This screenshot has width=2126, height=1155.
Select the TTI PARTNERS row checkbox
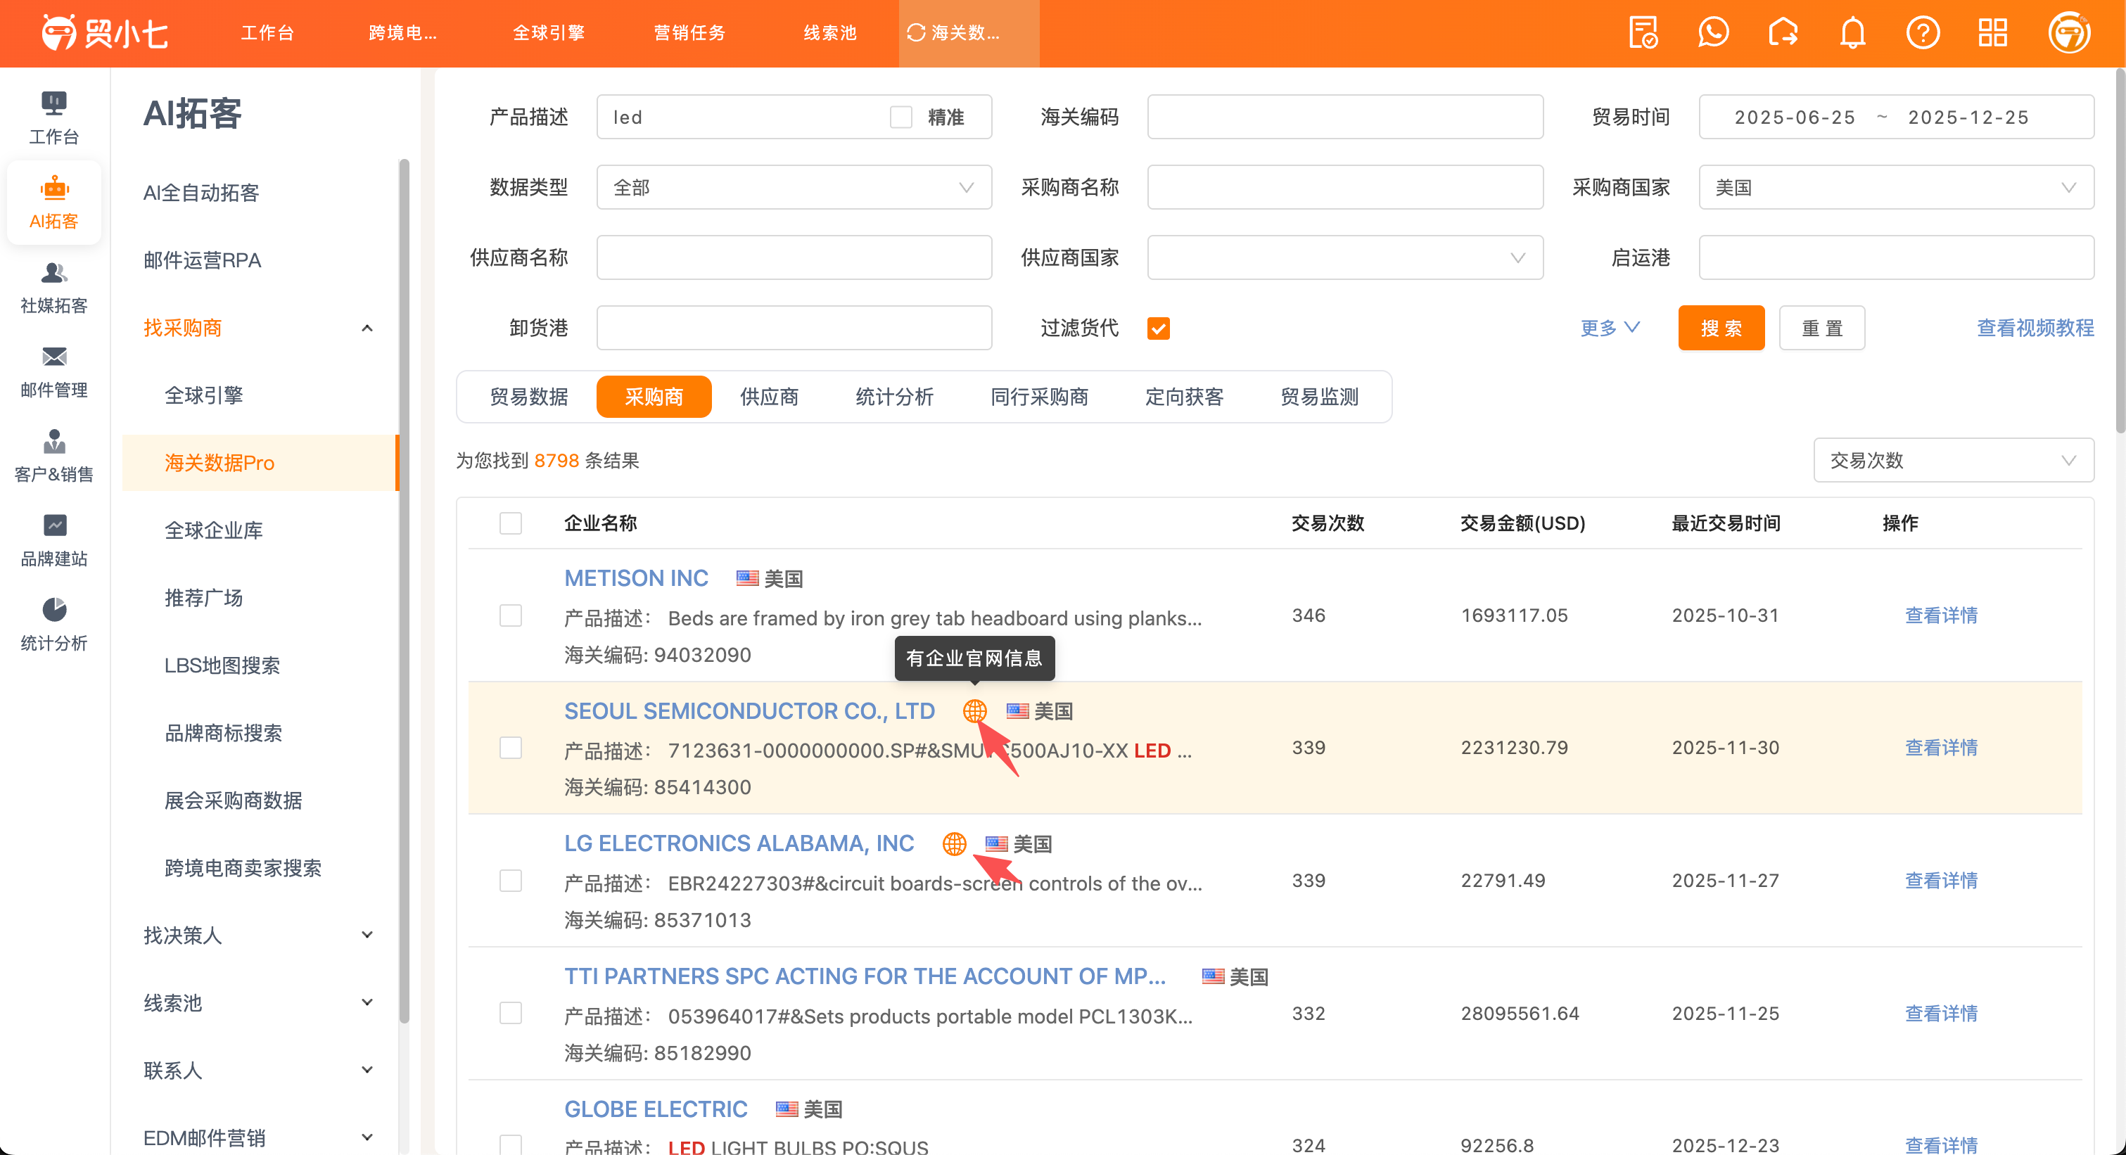coord(511,1013)
